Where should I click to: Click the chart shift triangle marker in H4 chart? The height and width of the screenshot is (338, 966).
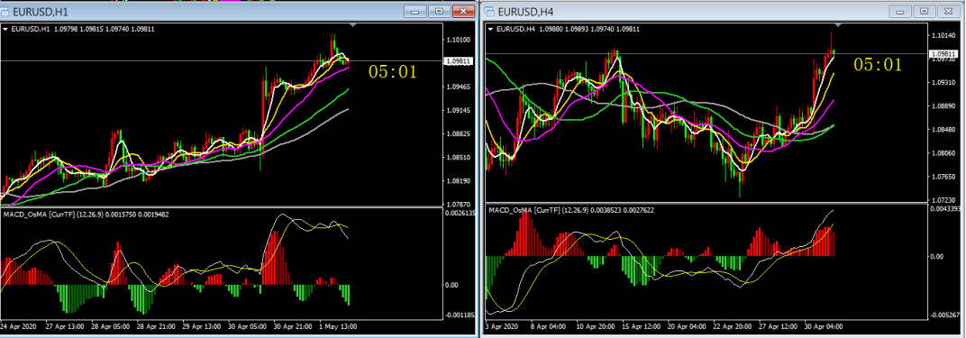(x=837, y=25)
